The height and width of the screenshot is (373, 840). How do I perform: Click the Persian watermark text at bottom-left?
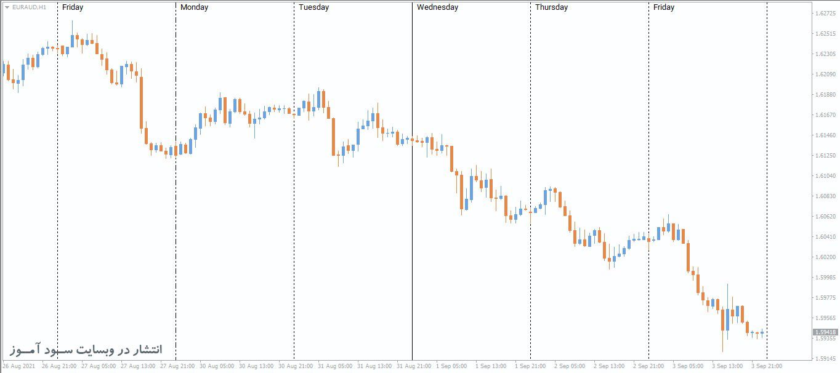pos(86,349)
